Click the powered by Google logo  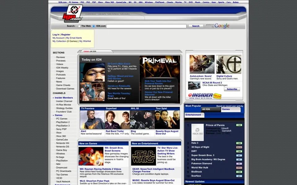click(x=217, y=26)
